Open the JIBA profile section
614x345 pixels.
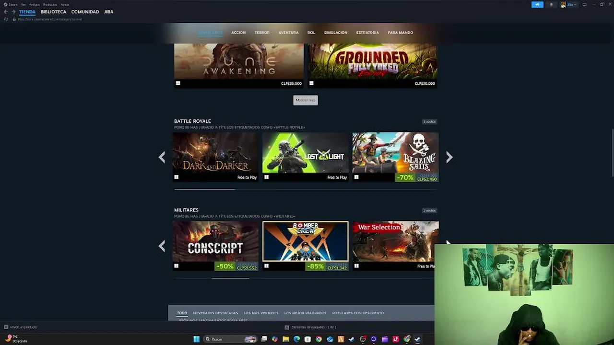point(108,11)
